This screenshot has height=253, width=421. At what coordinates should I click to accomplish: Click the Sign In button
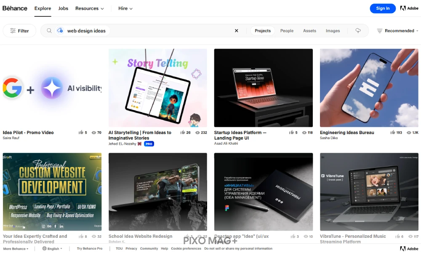point(383,8)
